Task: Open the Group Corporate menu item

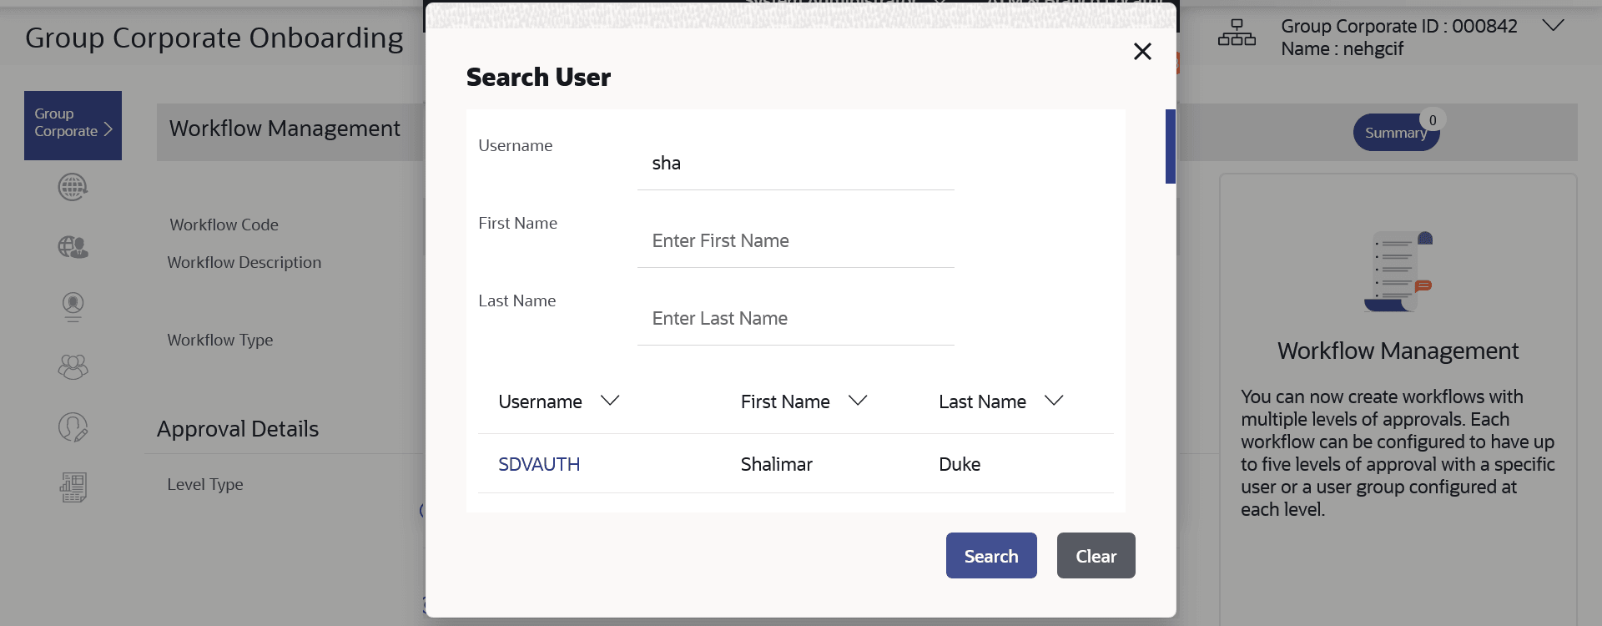Action: (73, 125)
